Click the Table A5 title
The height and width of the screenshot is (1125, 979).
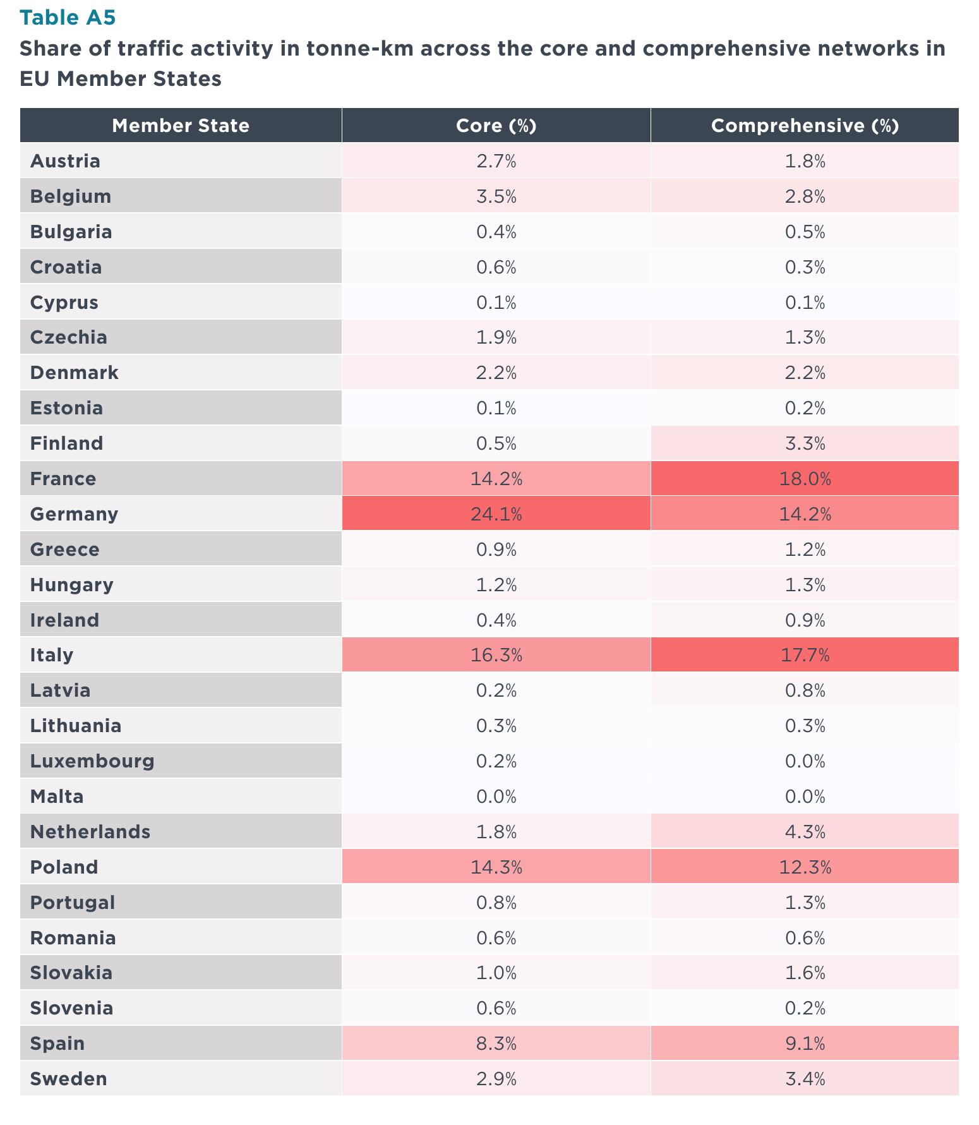68,18
